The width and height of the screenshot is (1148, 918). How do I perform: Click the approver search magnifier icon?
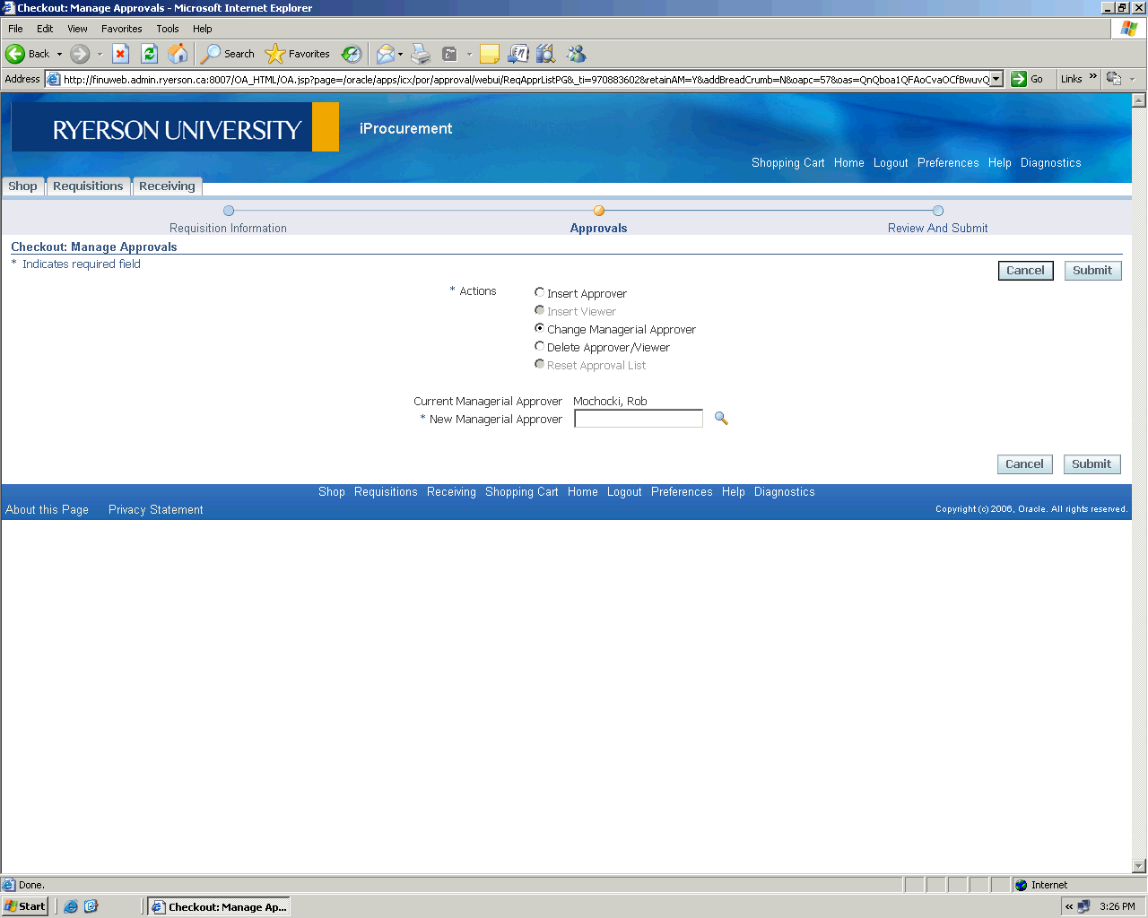[721, 419]
